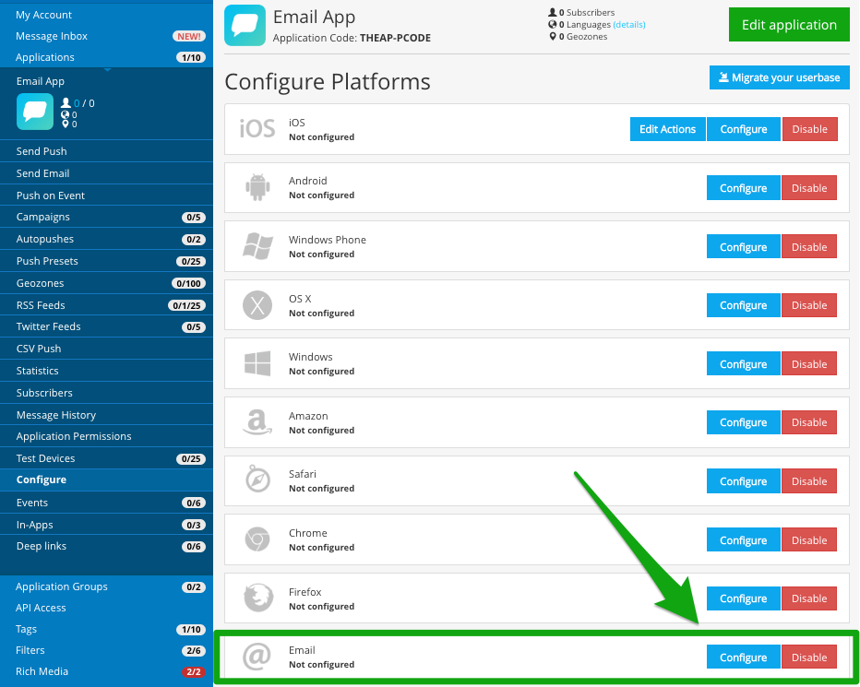Viewport: 860px width, 687px height.
Task: Disable the Chrome platform
Action: (809, 540)
